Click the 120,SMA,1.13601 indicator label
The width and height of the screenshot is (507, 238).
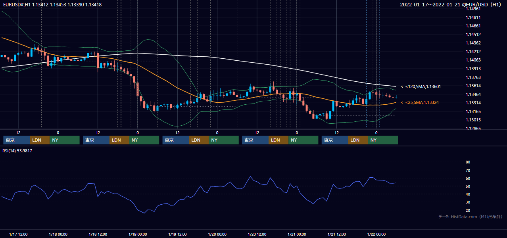[x=421, y=86]
